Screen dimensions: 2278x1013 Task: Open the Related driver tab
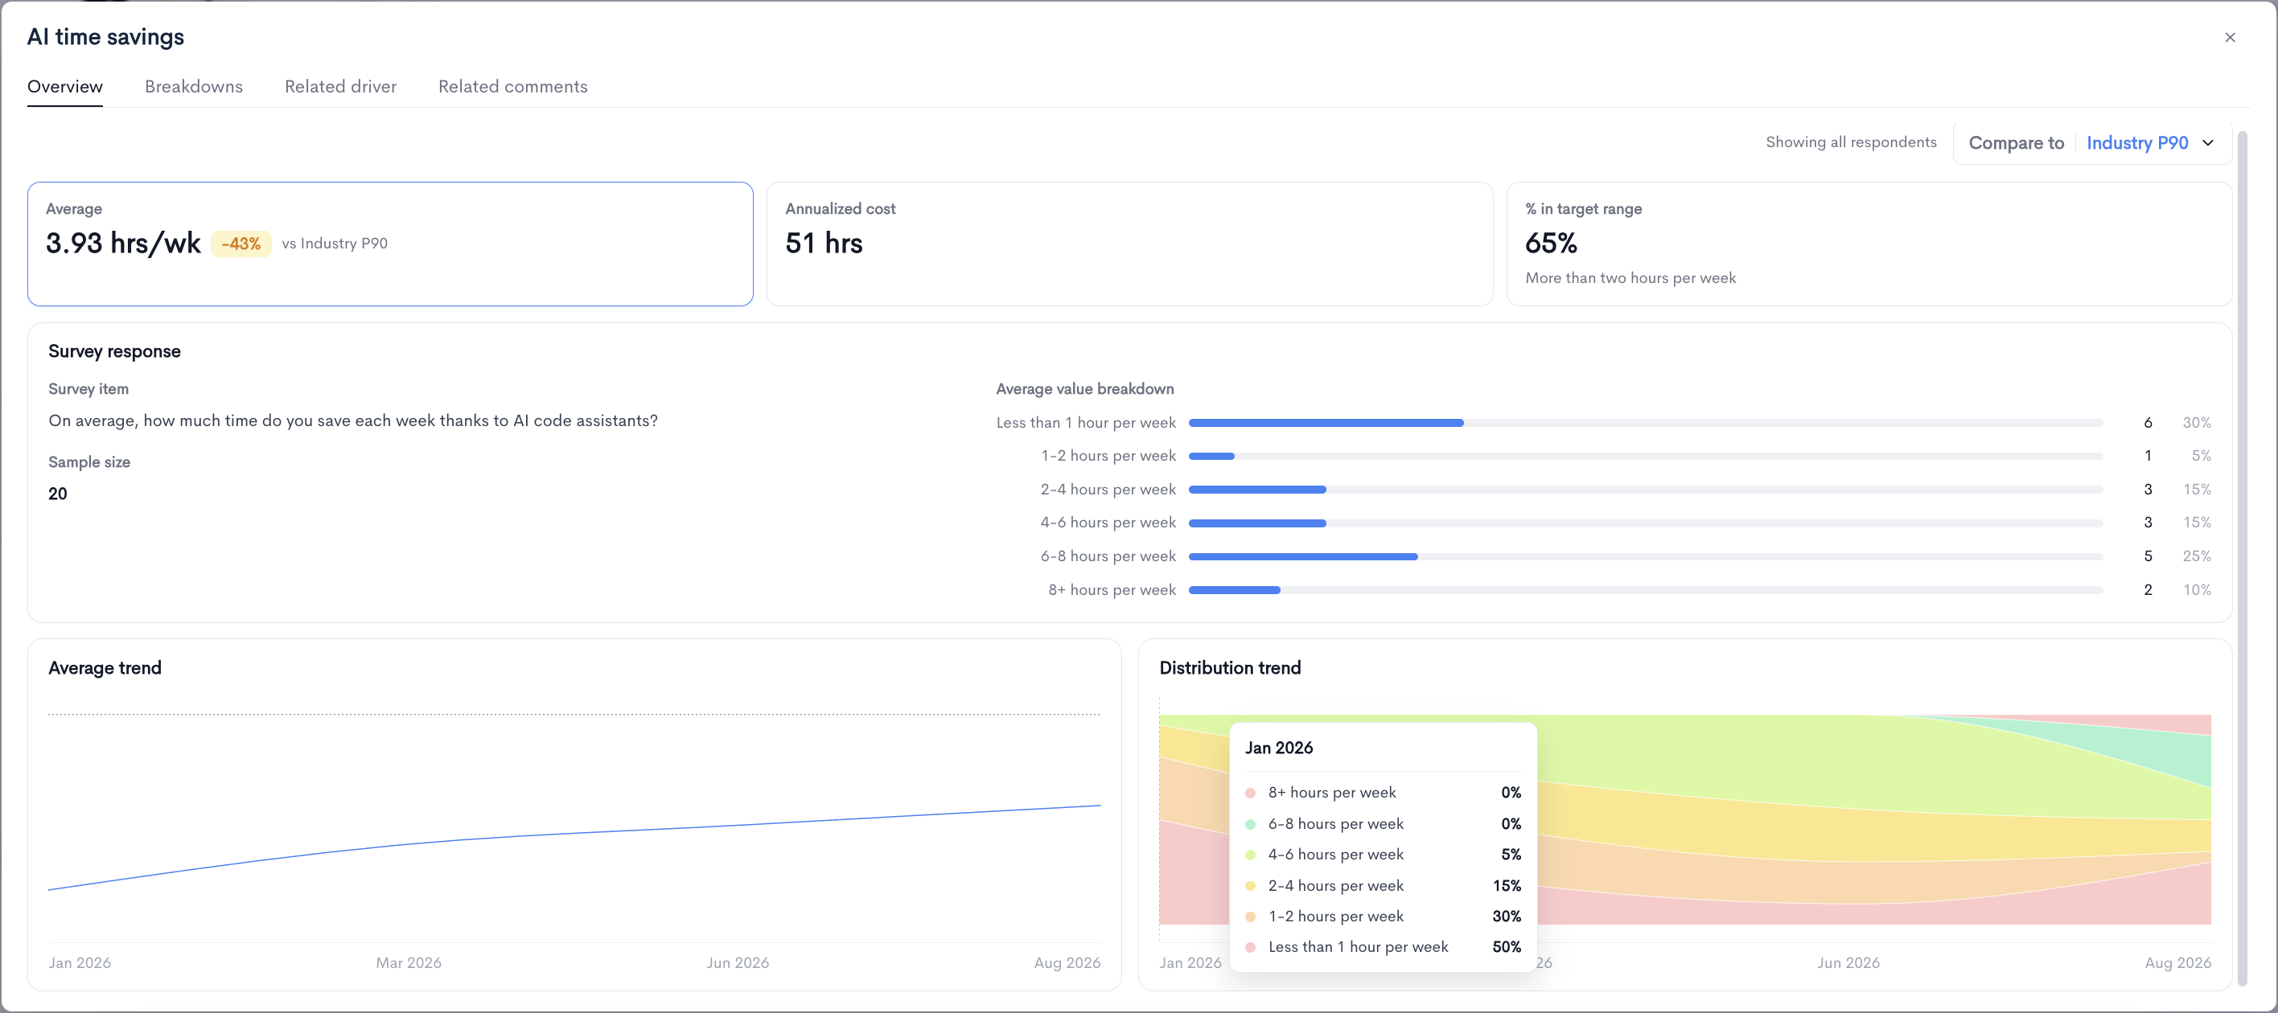[340, 87]
